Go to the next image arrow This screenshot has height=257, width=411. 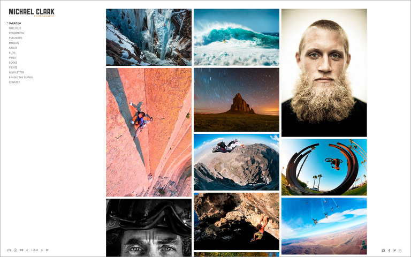click(42, 250)
